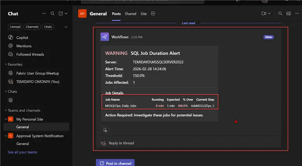
Task: Click Approval System Notification team avatar
Action: tap(10, 136)
